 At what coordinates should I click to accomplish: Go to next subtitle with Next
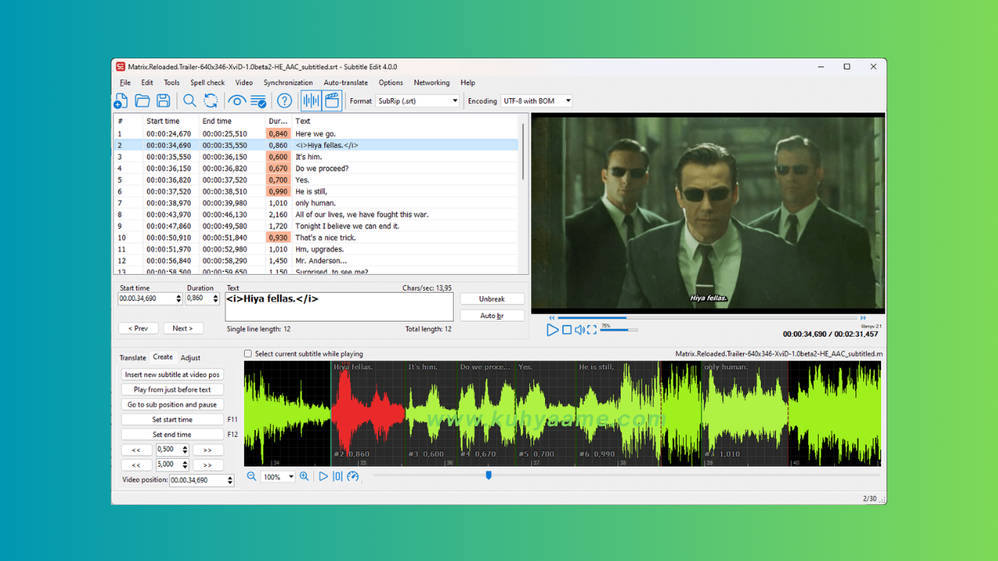coord(183,329)
